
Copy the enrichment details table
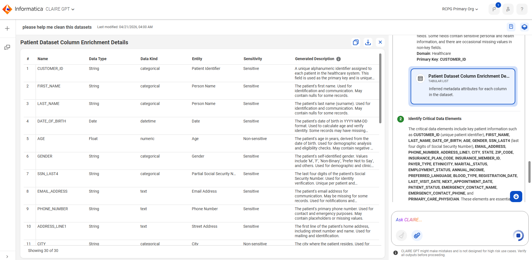pos(356,42)
